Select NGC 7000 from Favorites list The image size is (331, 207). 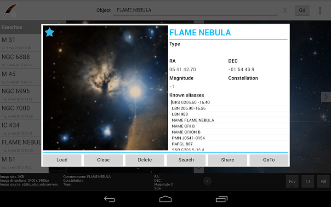(x=21, y=110)
